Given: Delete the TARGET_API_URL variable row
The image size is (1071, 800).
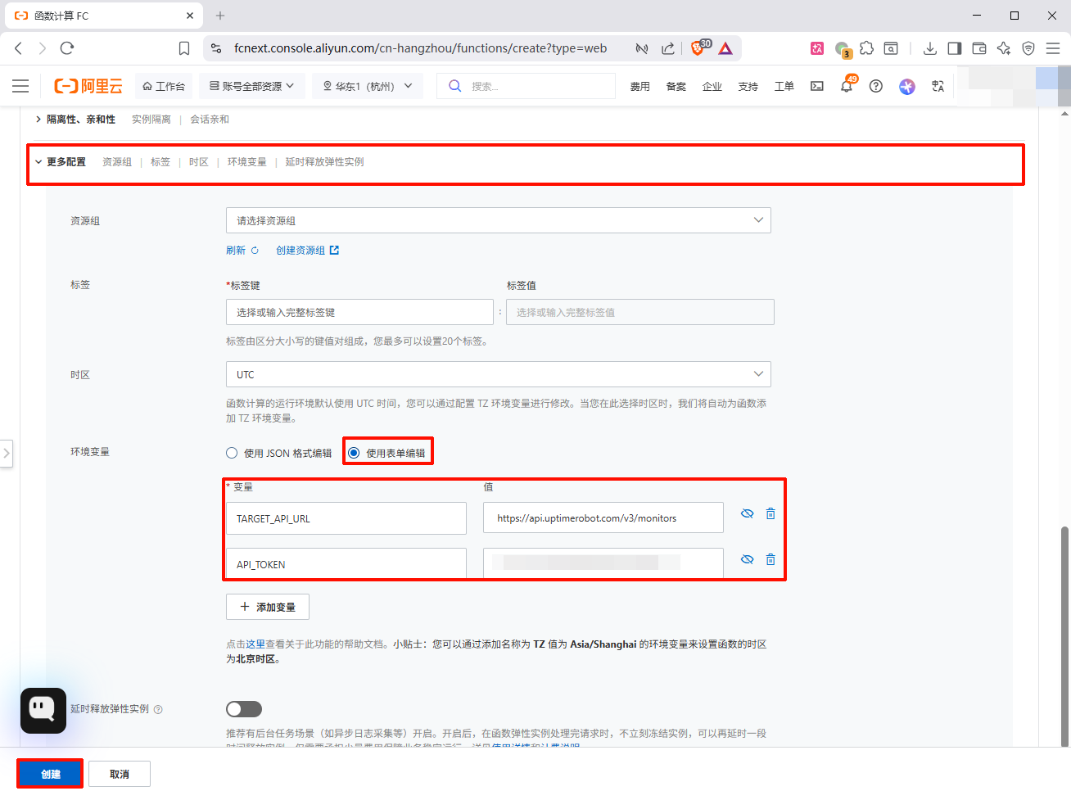Looking at the screenshot, I should pos(770,513).
